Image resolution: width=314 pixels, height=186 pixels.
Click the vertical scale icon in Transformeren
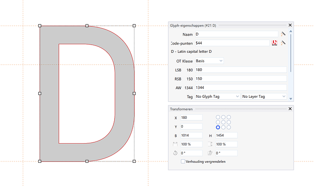coord(210,144)
